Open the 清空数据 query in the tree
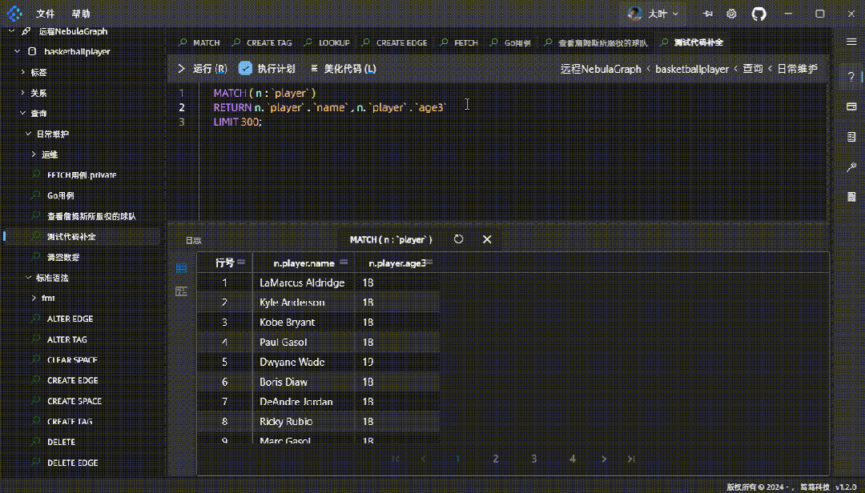 click(63, 257)
